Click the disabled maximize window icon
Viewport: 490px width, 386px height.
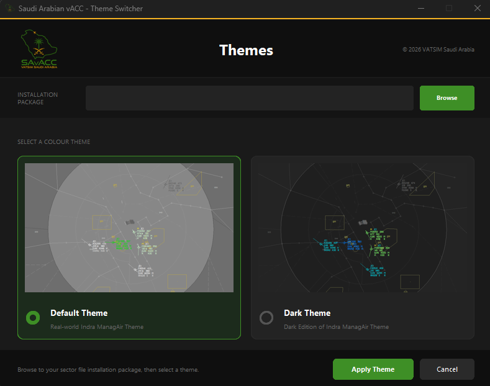click(x=449, y=9)
